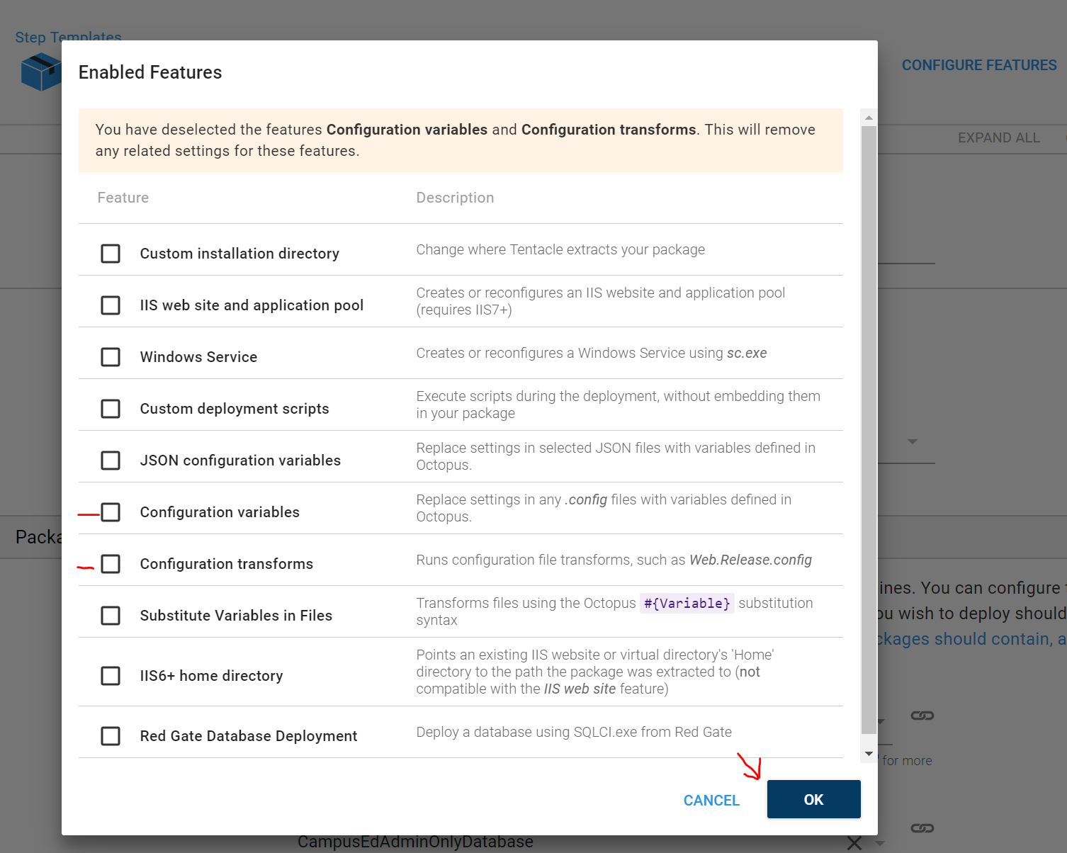Image resolution: width=1067 pixels, height=853 pixels.
Task: Cancel the Enabled Features dialog
Action: (x=711, y=800)
